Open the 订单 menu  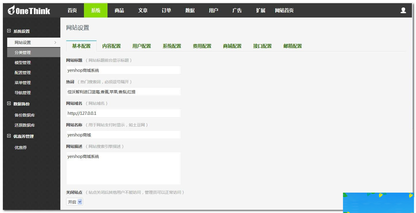tap(166, 10)
